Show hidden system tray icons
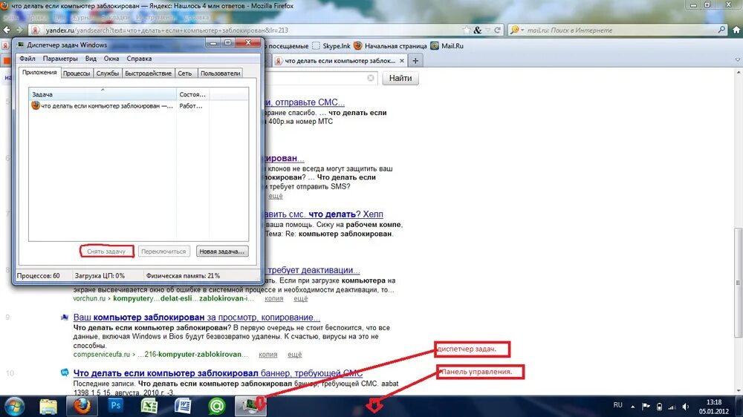Viewport: 743px width, 417px height. (x=632, y=406)
